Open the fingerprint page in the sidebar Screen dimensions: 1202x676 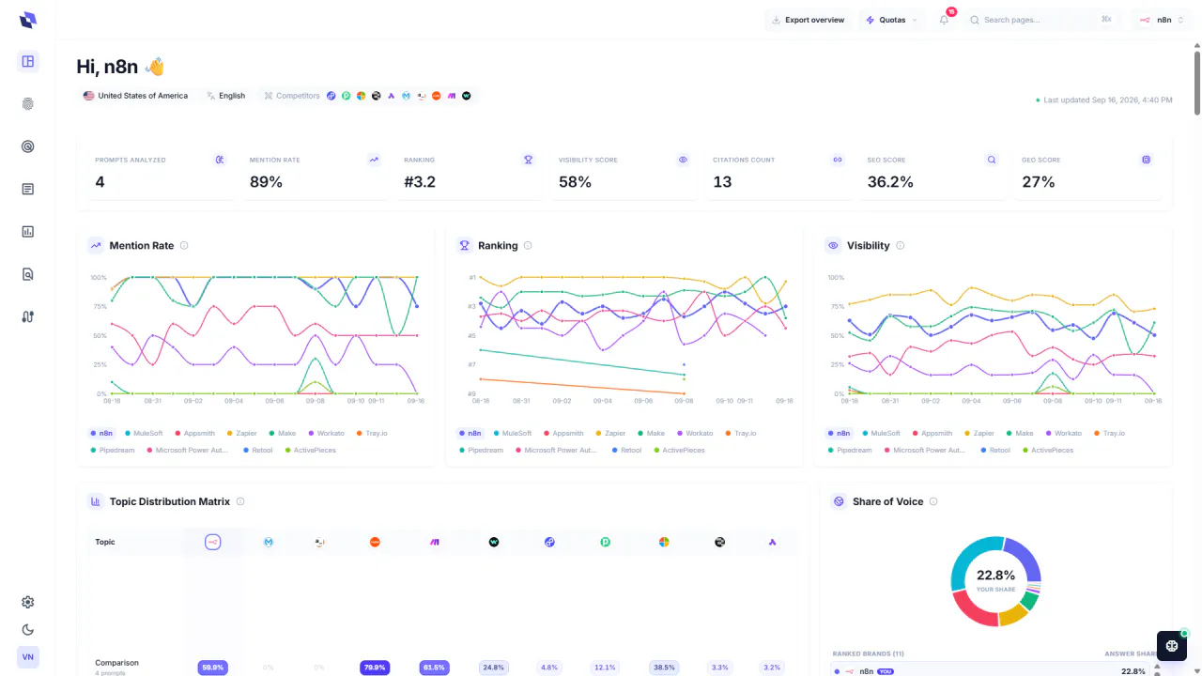(x=28, y=104)
